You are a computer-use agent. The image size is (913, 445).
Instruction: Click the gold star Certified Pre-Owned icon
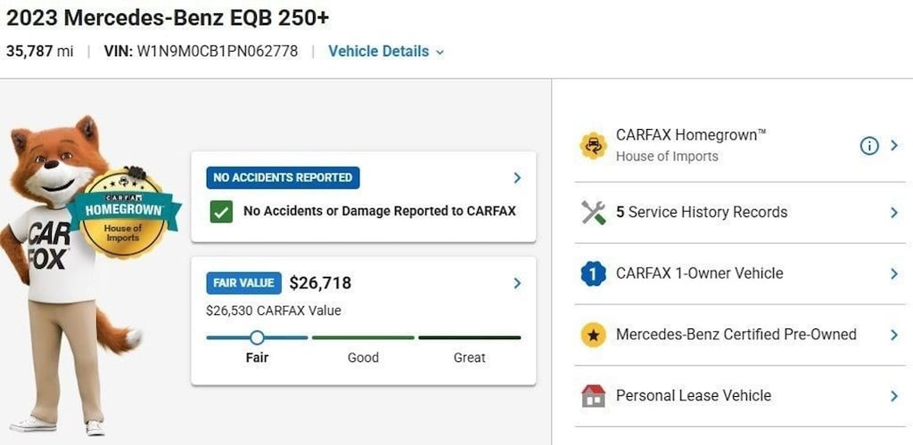593,336
